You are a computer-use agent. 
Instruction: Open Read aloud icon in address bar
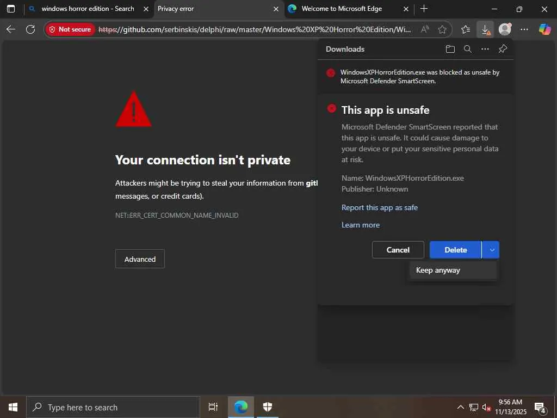(425, 29)
